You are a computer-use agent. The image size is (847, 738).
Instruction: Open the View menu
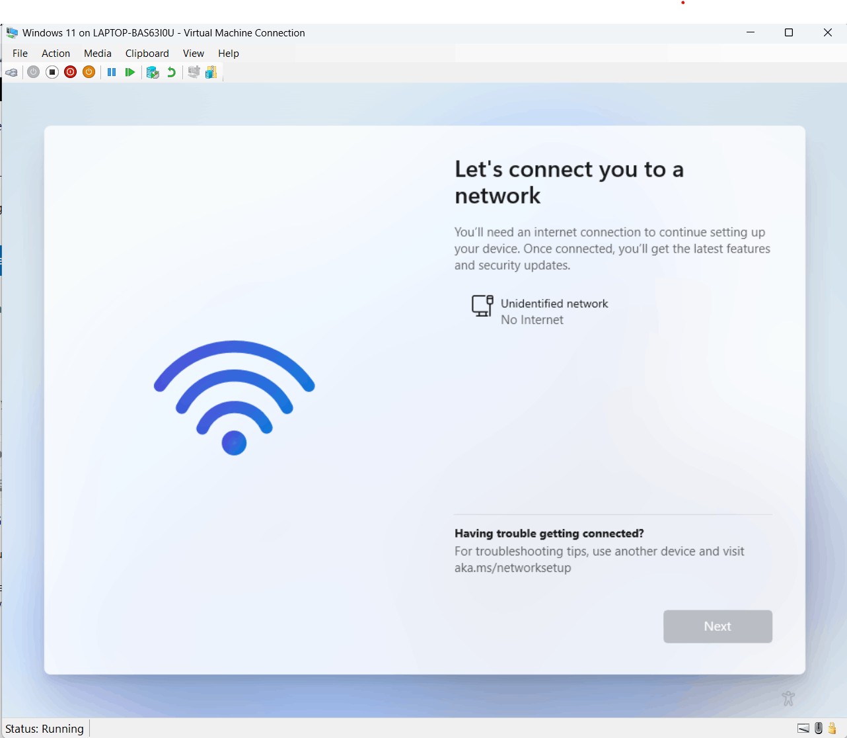click(x=194, y=54)
